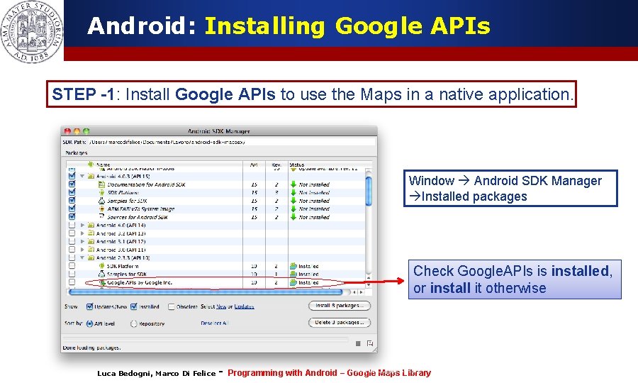
Task: Click the Updates selection link
Action: click(244, 306)
